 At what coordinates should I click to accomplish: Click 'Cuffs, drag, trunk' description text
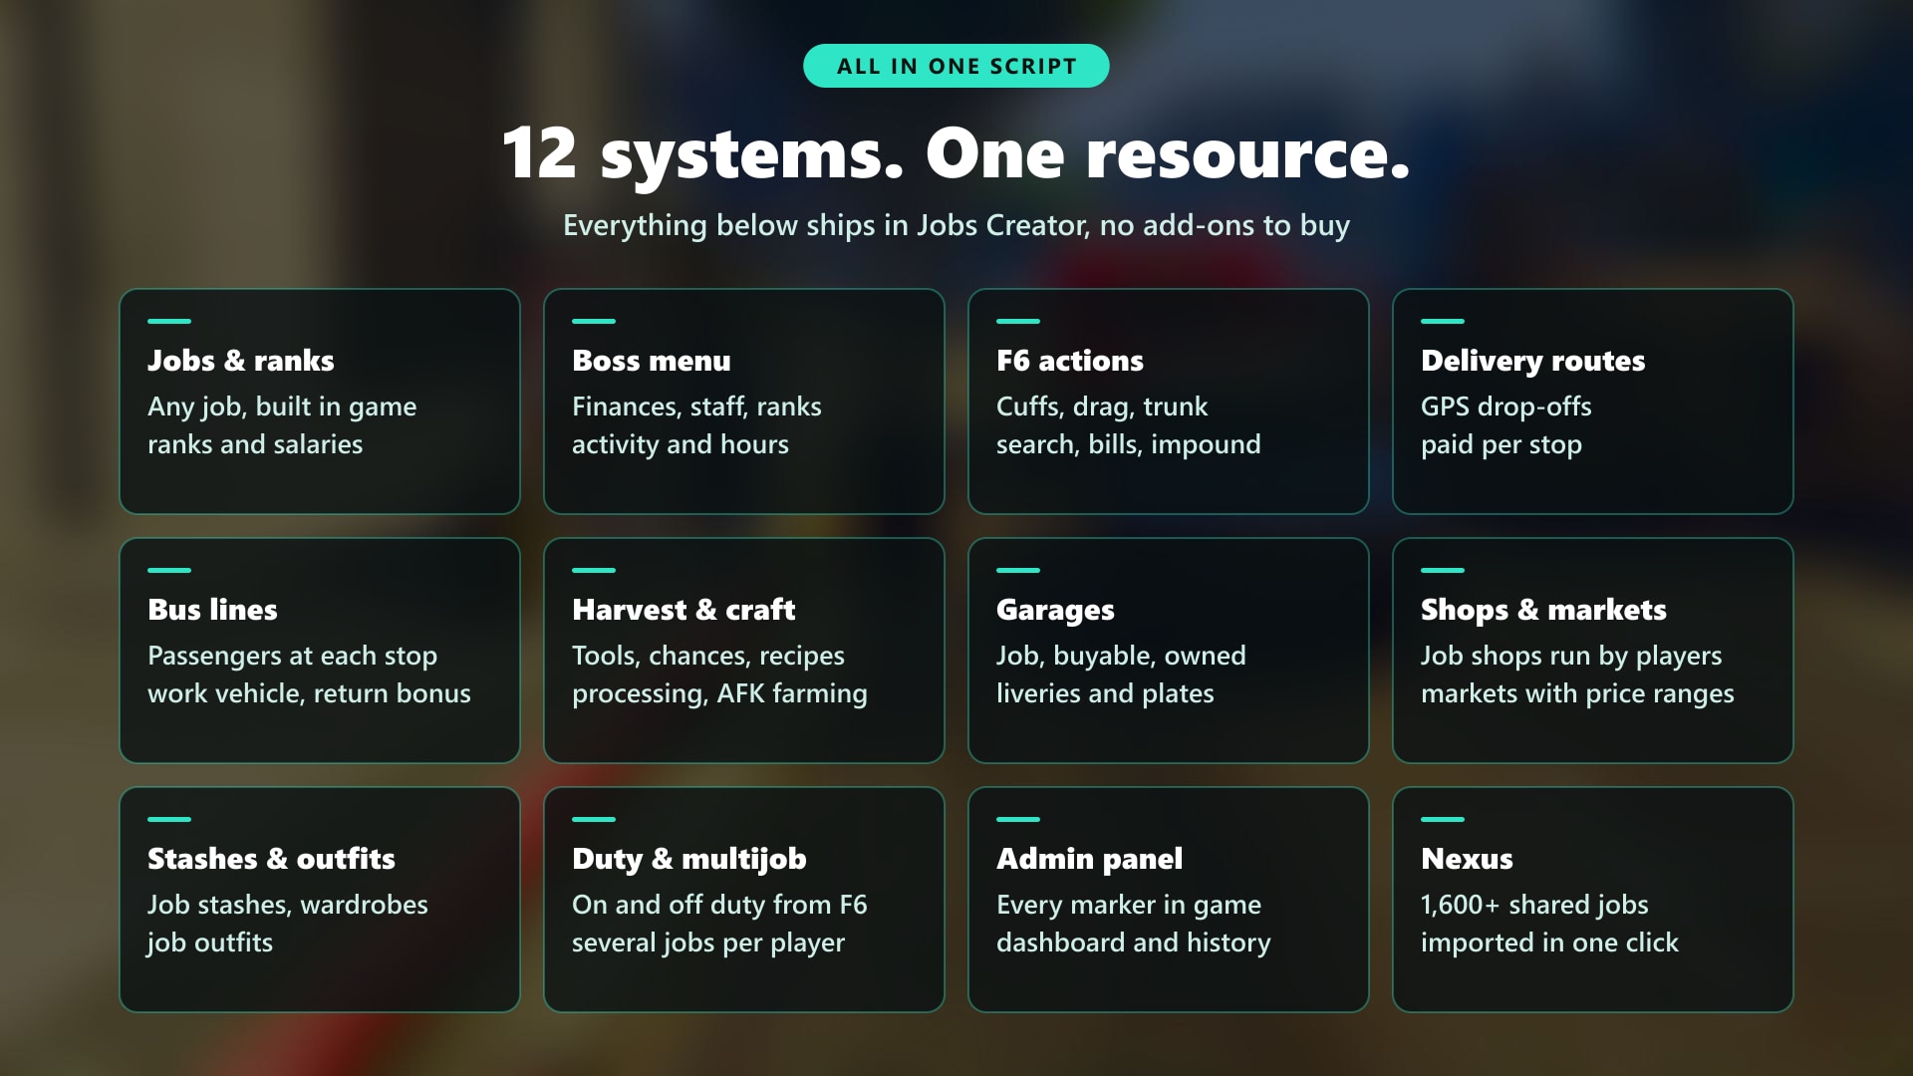click(1102, 407)
